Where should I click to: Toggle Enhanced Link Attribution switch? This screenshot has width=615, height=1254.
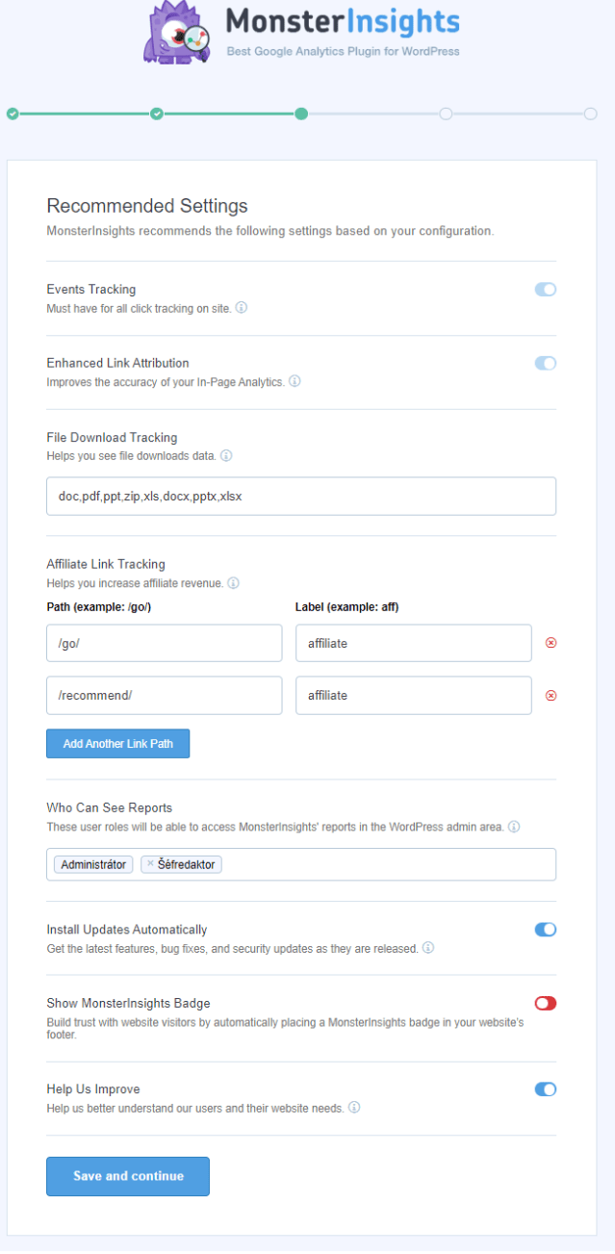(546, 363)
